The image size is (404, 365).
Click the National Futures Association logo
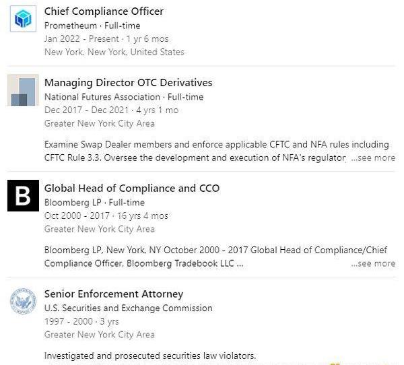pyautogui.click(x=23, y=91)
